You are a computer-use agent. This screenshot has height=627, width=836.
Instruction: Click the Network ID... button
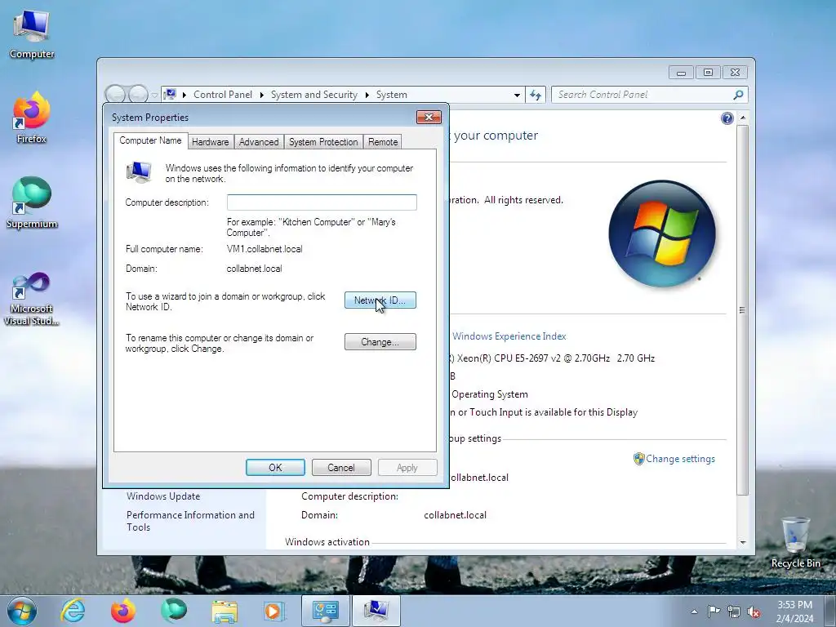380,300
